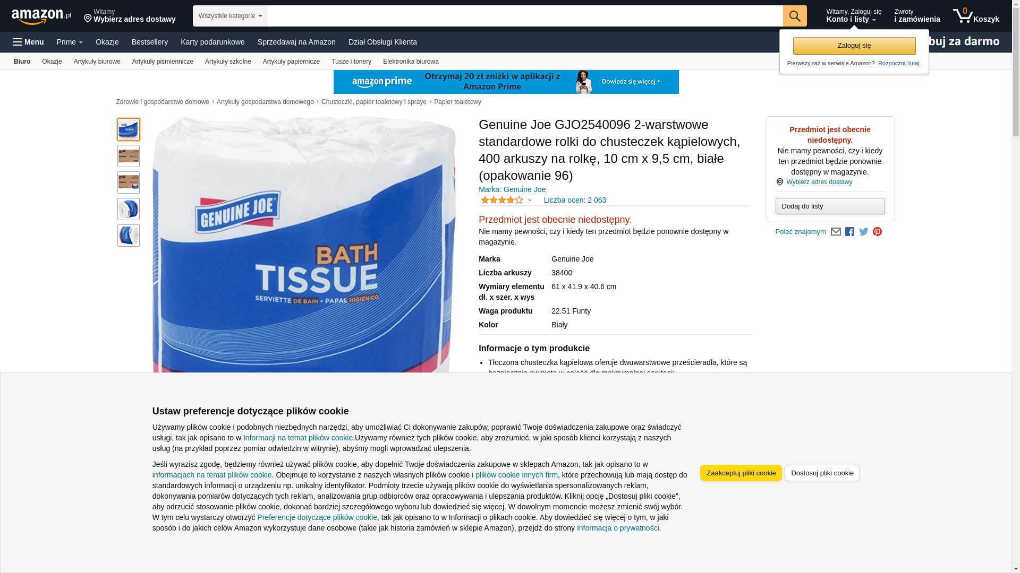Open the Bestsellery menu item
The image size is (1020, 573).
150,42
